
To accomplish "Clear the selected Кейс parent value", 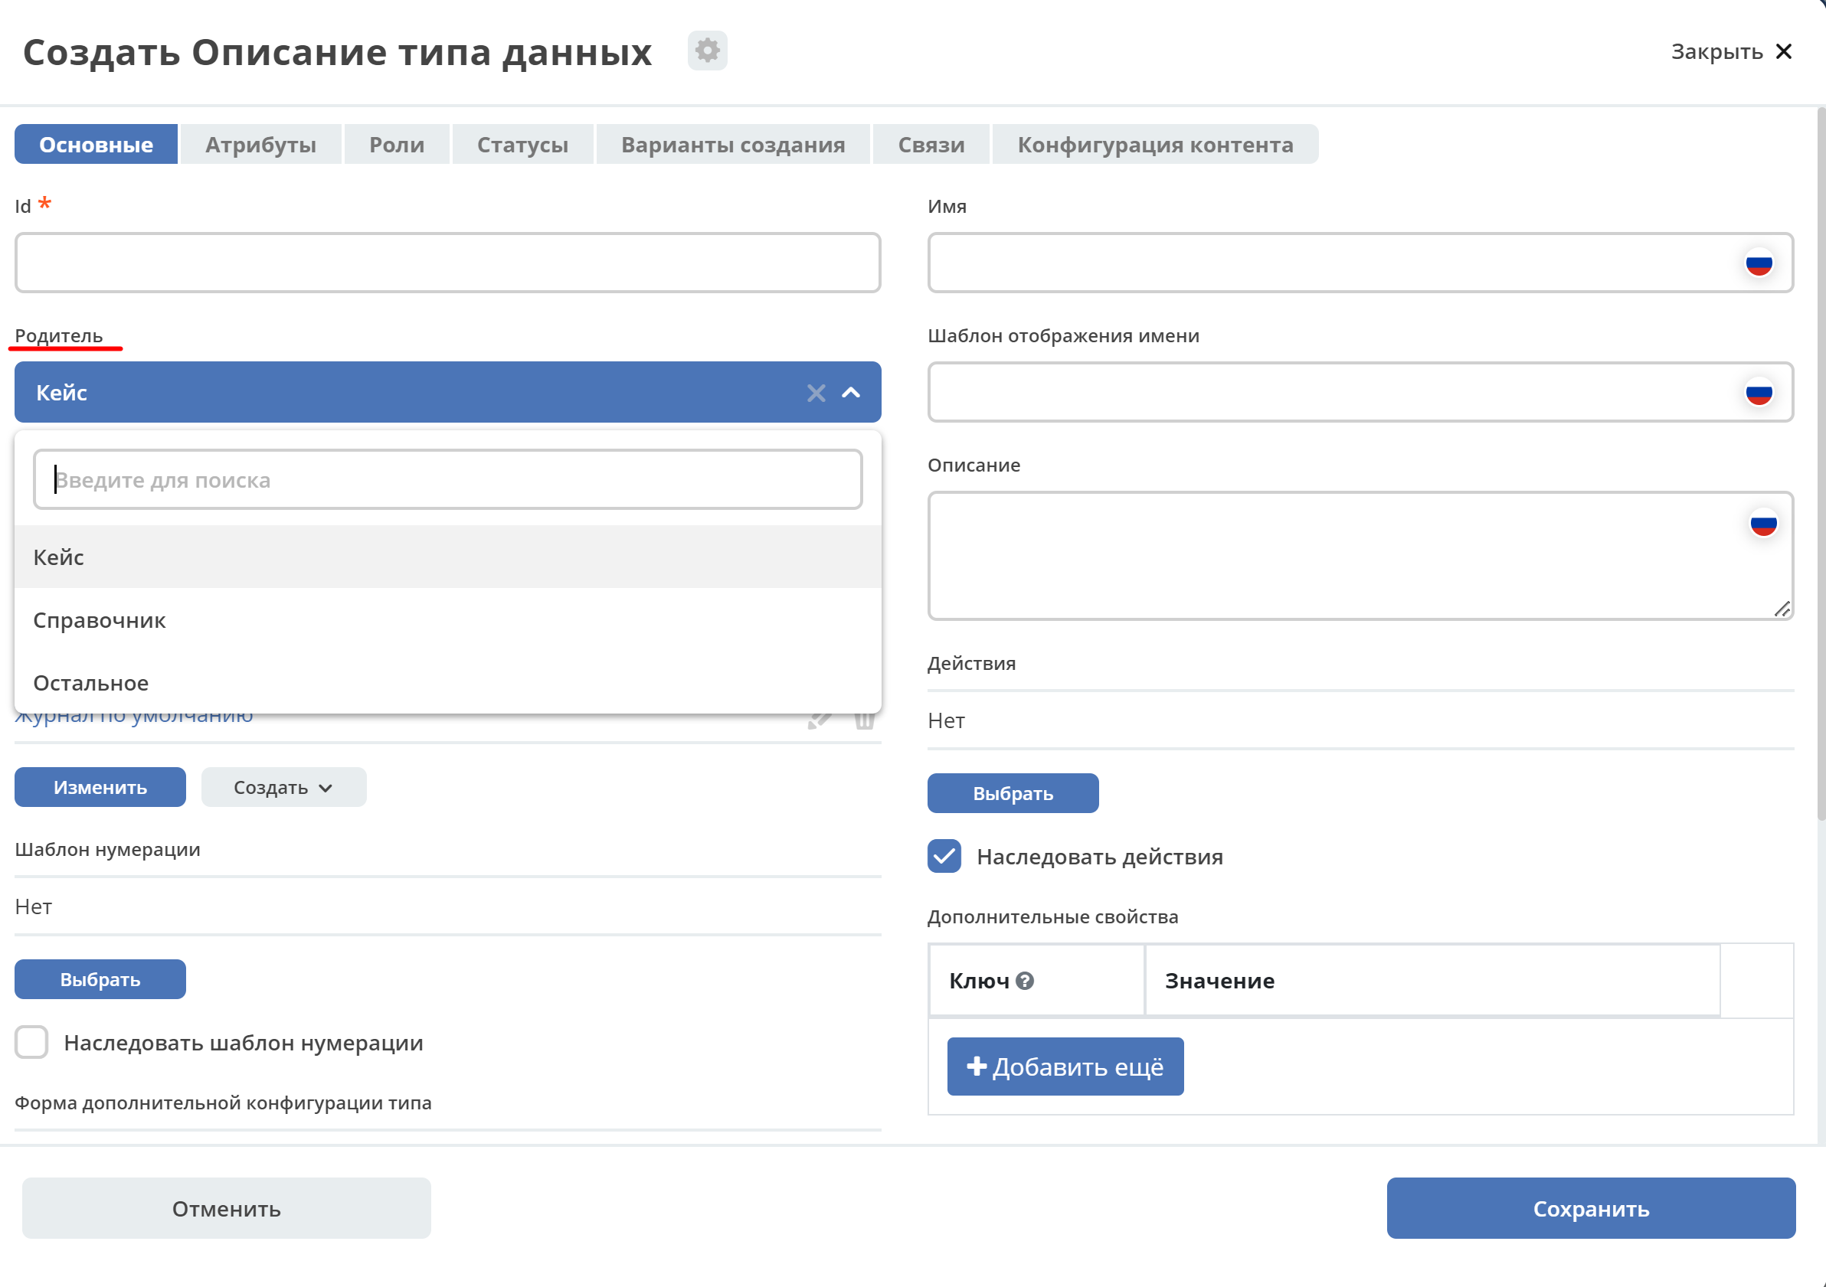I will coord(816,393).
